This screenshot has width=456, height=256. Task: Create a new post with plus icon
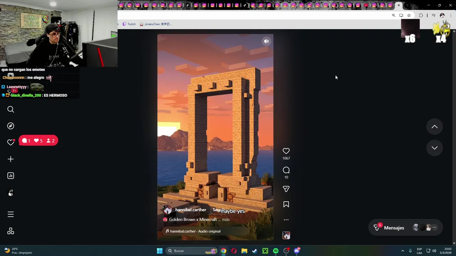pyautogui.click(x=11, y=159)
